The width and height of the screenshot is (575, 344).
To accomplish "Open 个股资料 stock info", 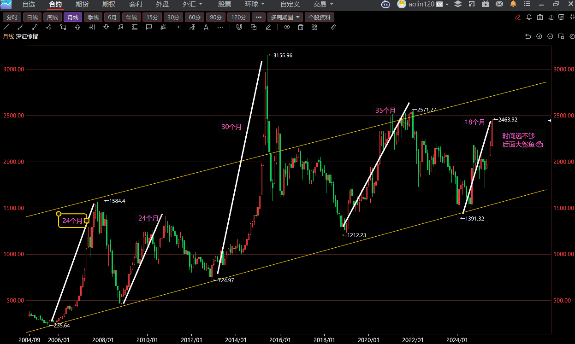I will pyautogui.click(x=319, y=17).
